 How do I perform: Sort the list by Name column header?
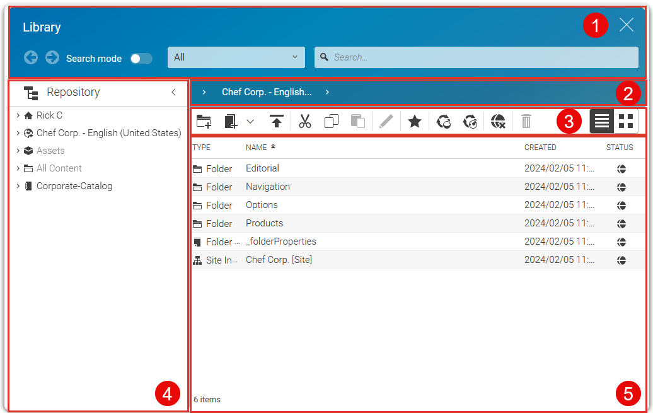pyautogui.click(x=257, y=148)
